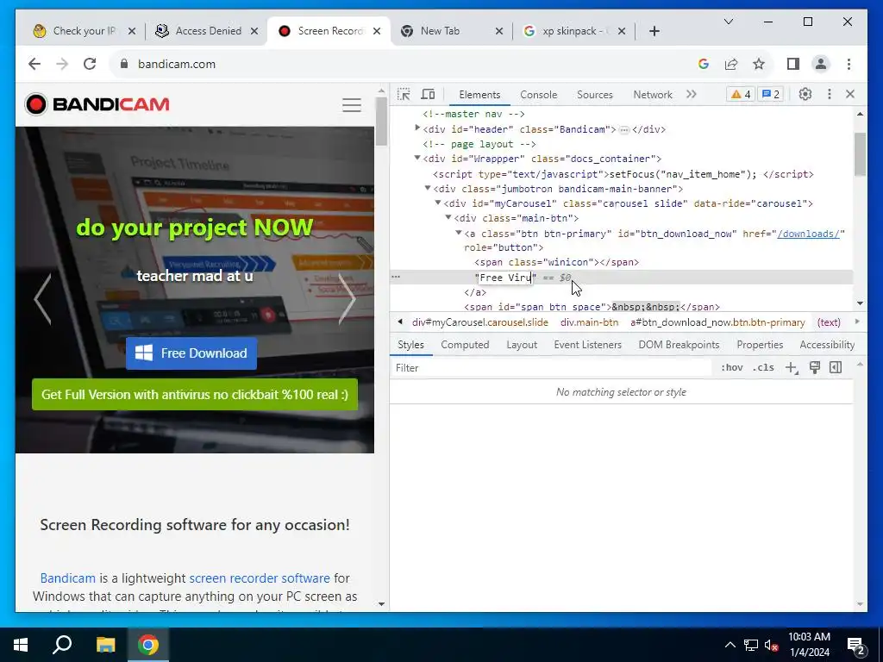
Task: Show more DevTools tabs chevron
Action: pyautogui.click(x=692, y=94)
